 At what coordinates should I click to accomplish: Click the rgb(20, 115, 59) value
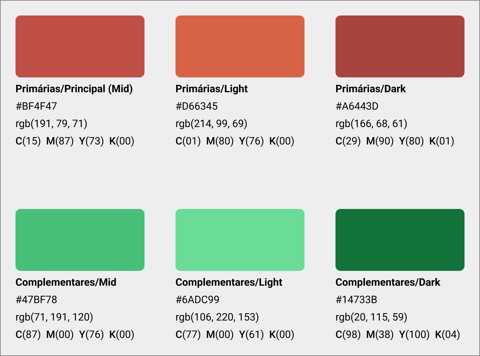click(371, 317)
